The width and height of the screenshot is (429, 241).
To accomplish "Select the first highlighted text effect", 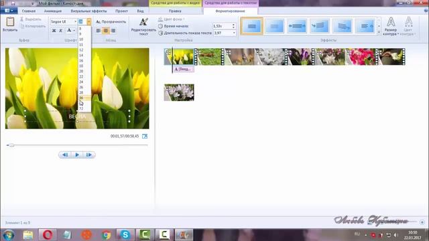I will (x=252, y=26).
